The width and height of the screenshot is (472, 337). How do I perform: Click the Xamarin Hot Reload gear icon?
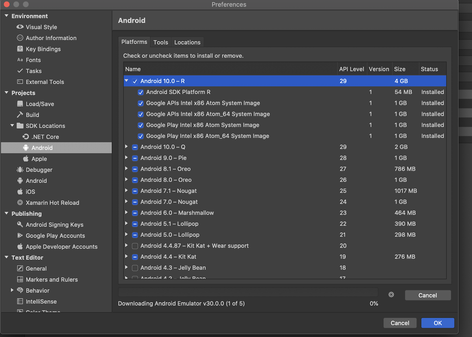[20, 203]
